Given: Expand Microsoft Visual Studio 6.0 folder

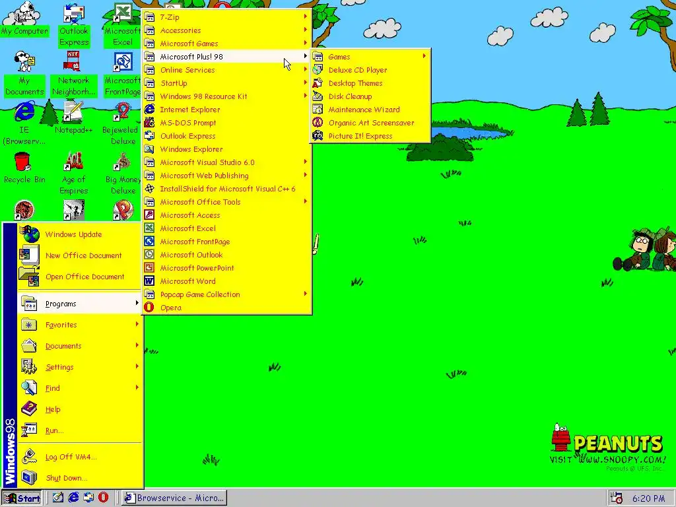Looking at the screenshot, I should 227,162.
